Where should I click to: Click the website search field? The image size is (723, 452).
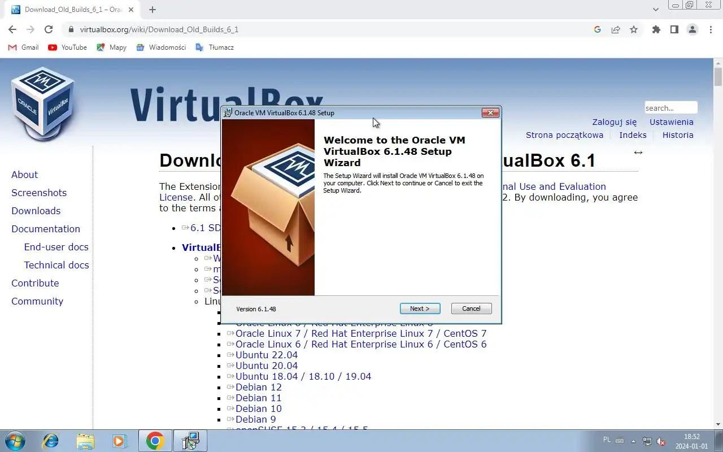(x=670, y=108)
